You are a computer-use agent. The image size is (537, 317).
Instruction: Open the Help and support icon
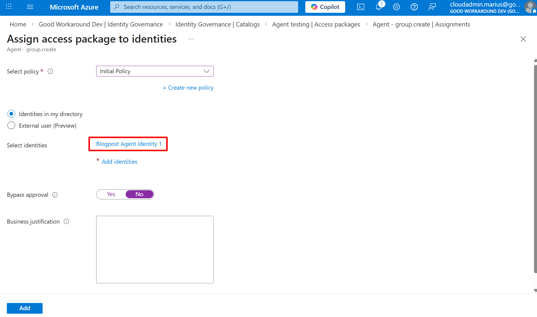point(414,7)
